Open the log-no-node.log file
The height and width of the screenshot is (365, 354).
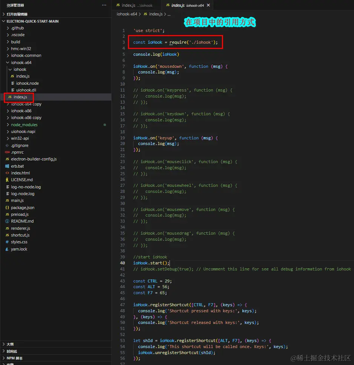click(56, 187)
